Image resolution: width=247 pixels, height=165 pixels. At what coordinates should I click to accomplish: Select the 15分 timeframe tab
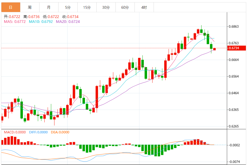(87, 7)
